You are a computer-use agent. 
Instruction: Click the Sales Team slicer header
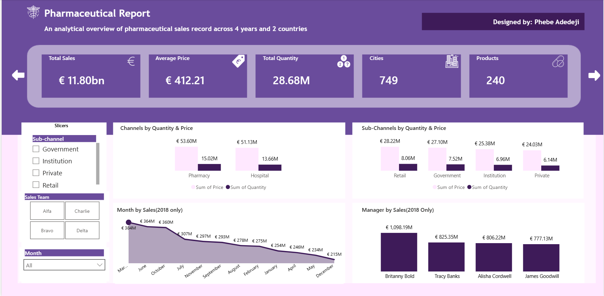click(64, 197)
